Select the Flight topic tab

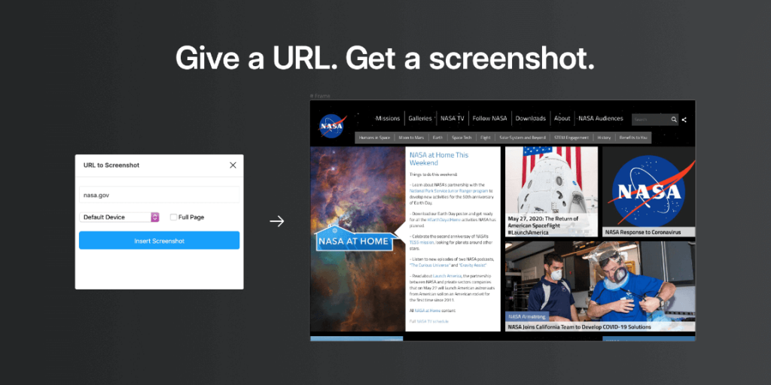[x=486, y=138]
